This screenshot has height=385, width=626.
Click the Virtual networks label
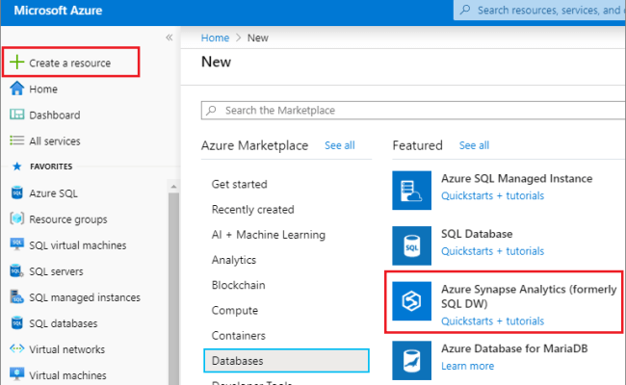tap(67, 349)
